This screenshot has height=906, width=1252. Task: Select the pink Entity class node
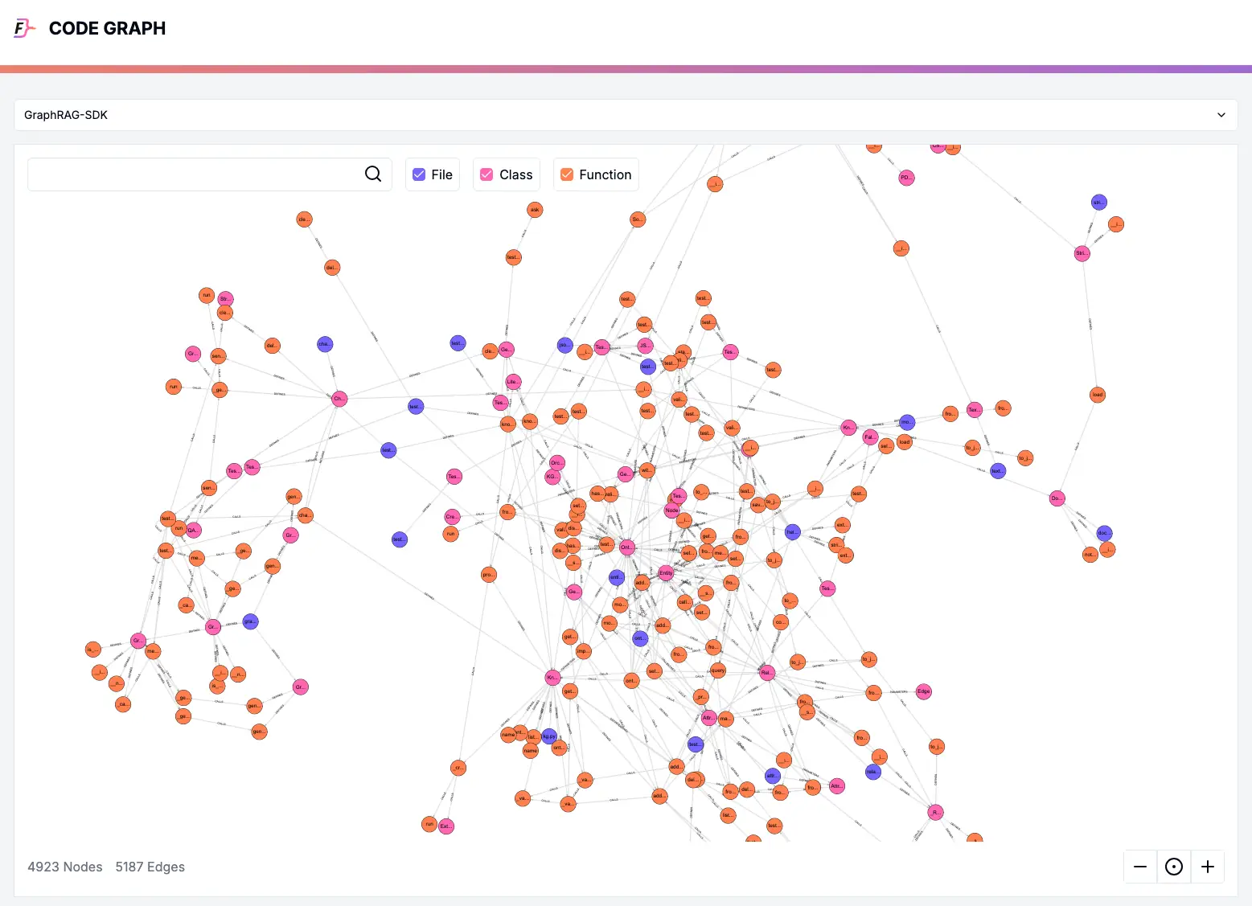pos(666,573)
